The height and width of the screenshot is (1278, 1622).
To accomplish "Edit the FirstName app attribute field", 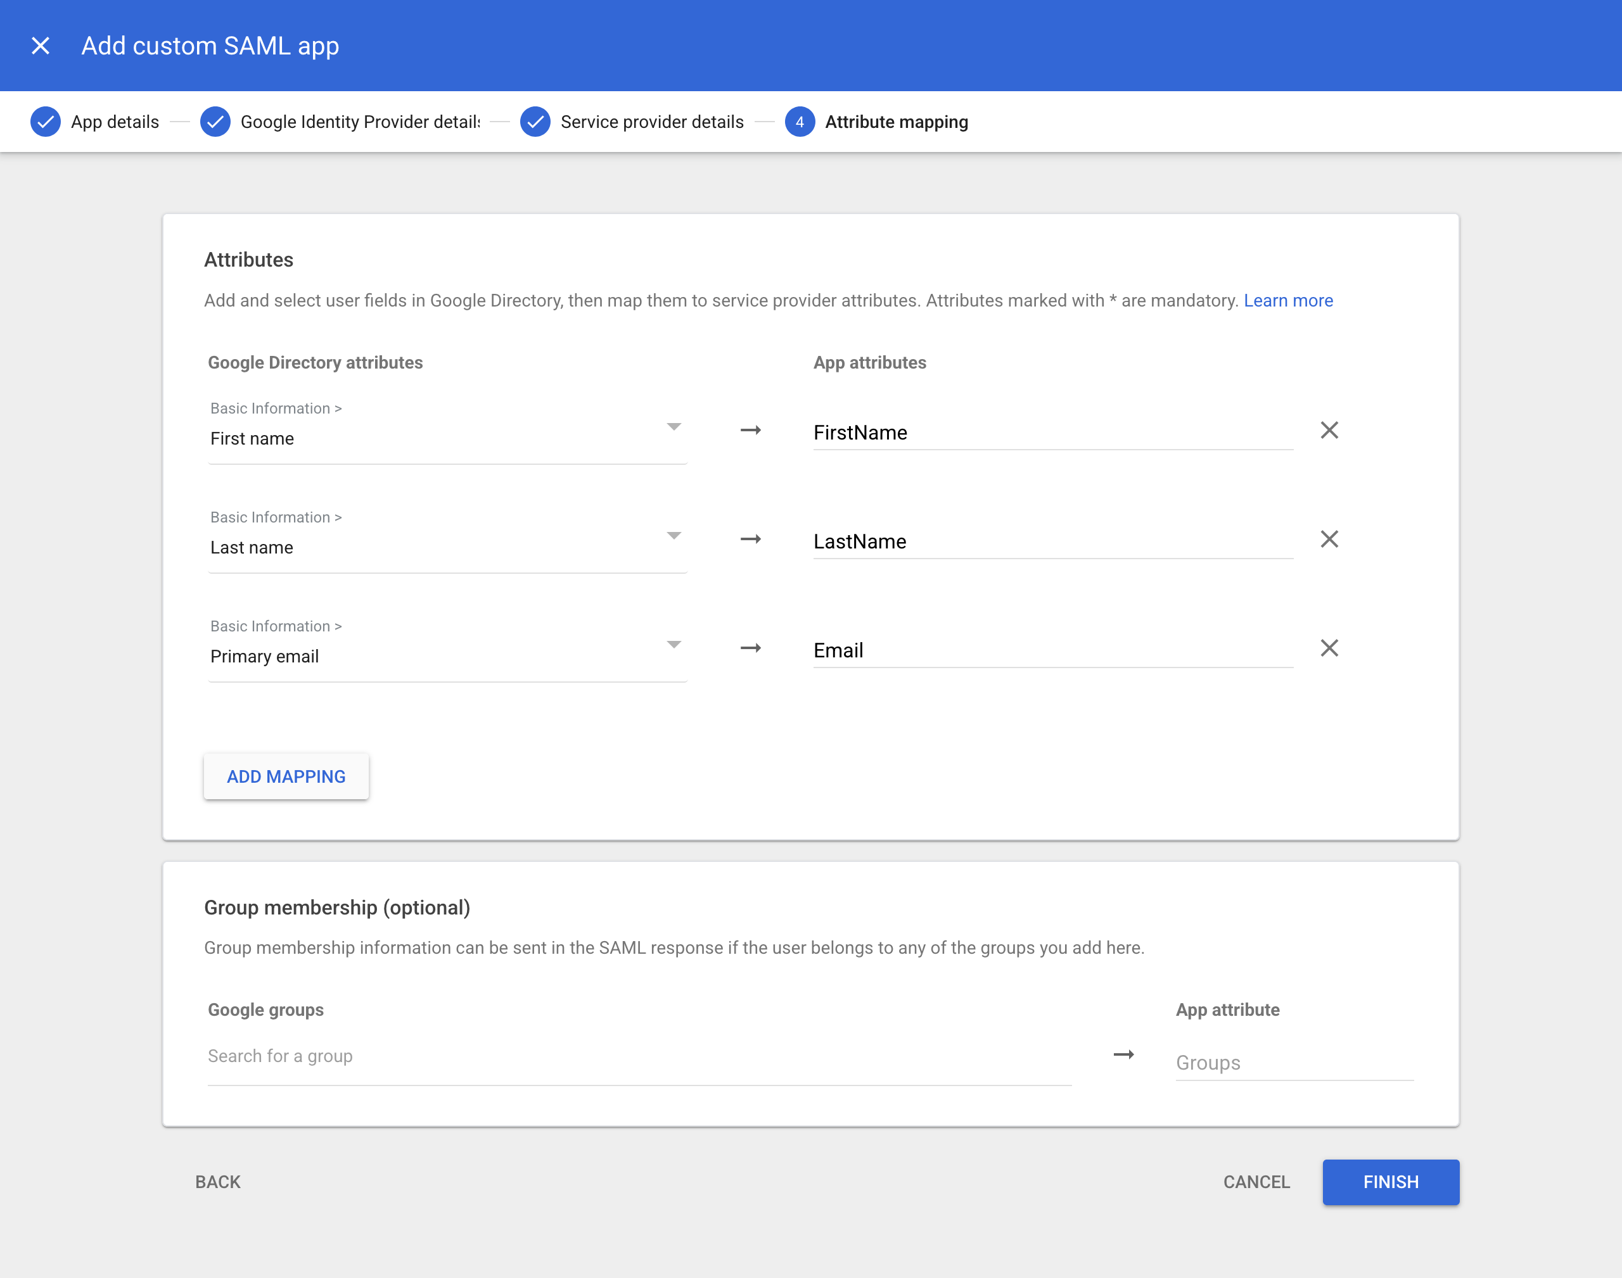I will (x=1053, y=433).
